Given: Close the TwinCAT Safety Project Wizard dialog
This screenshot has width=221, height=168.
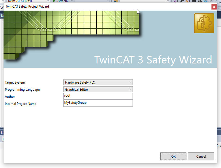Looking at the screenshot, I should [x=214, y=7].
